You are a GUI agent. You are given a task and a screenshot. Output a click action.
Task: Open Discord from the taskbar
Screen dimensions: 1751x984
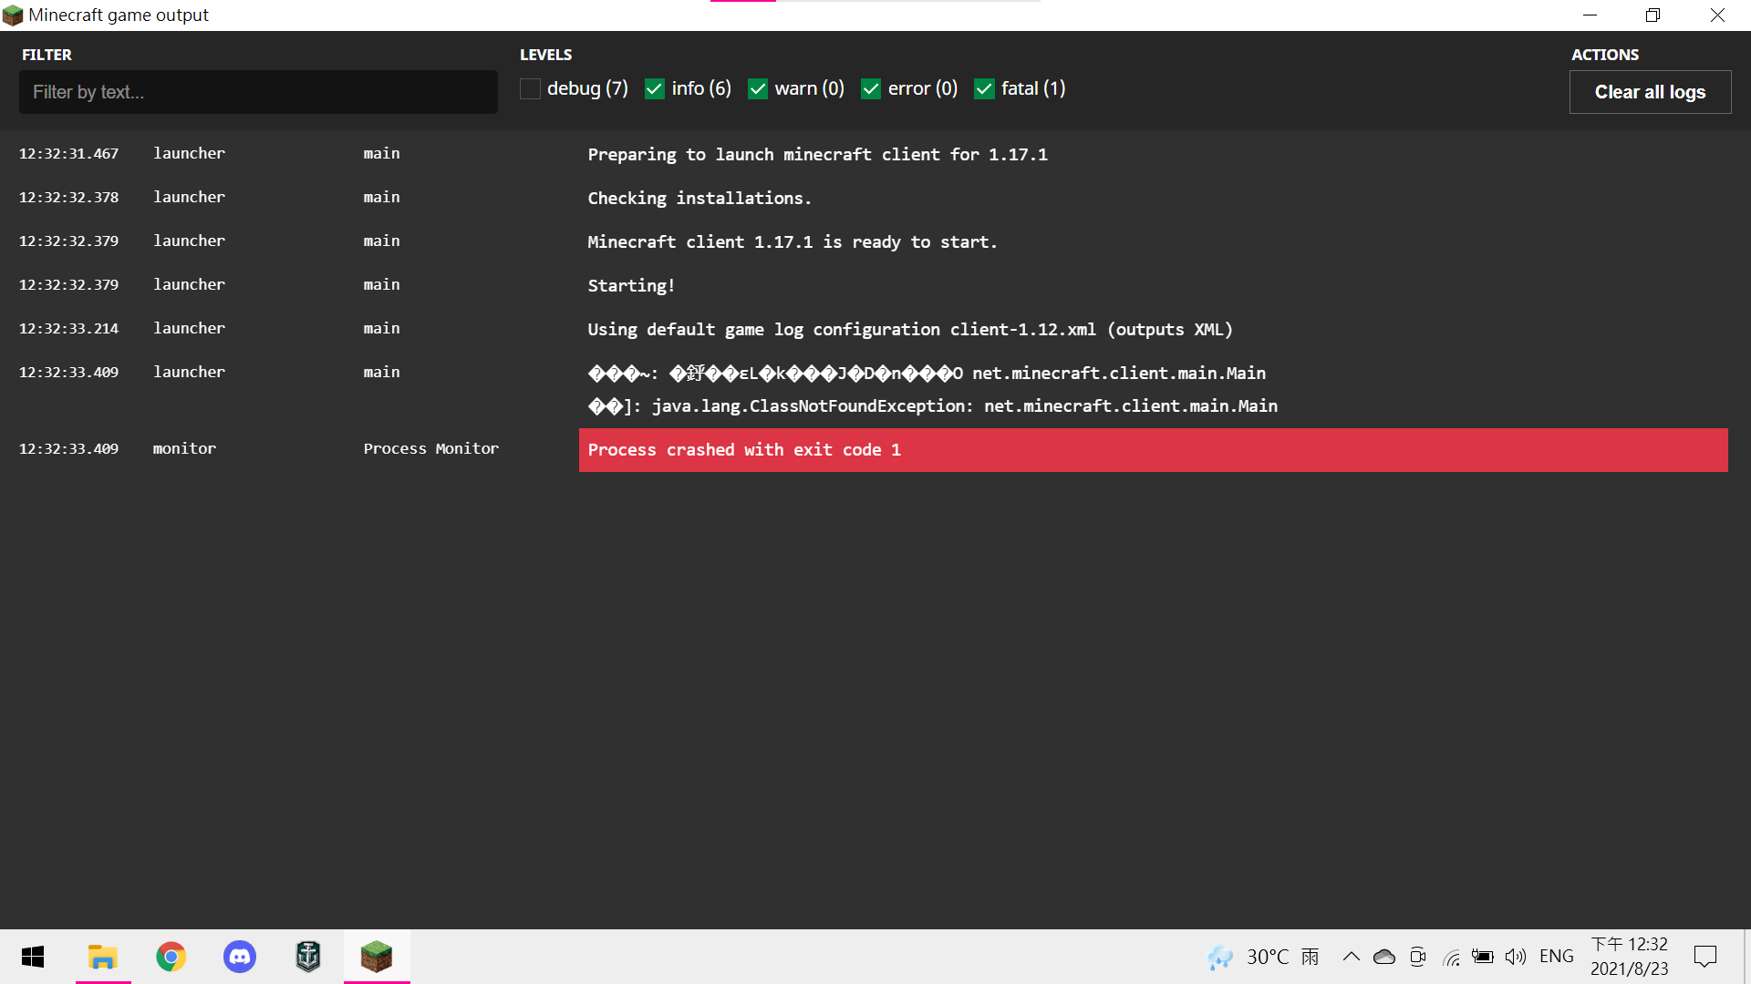pyautogui.click(x=239, y=957)
